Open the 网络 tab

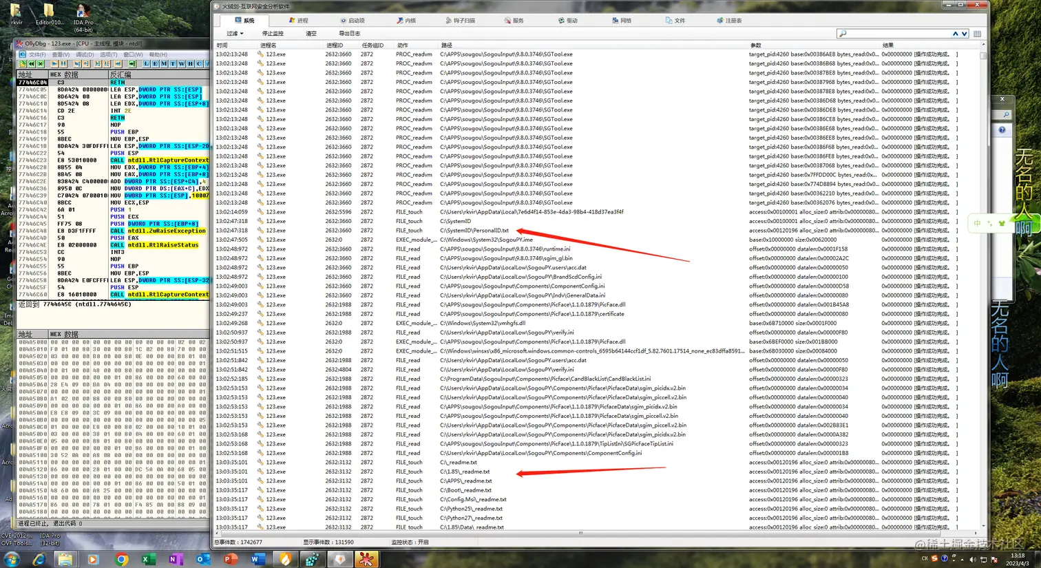(x=621, y=21)
